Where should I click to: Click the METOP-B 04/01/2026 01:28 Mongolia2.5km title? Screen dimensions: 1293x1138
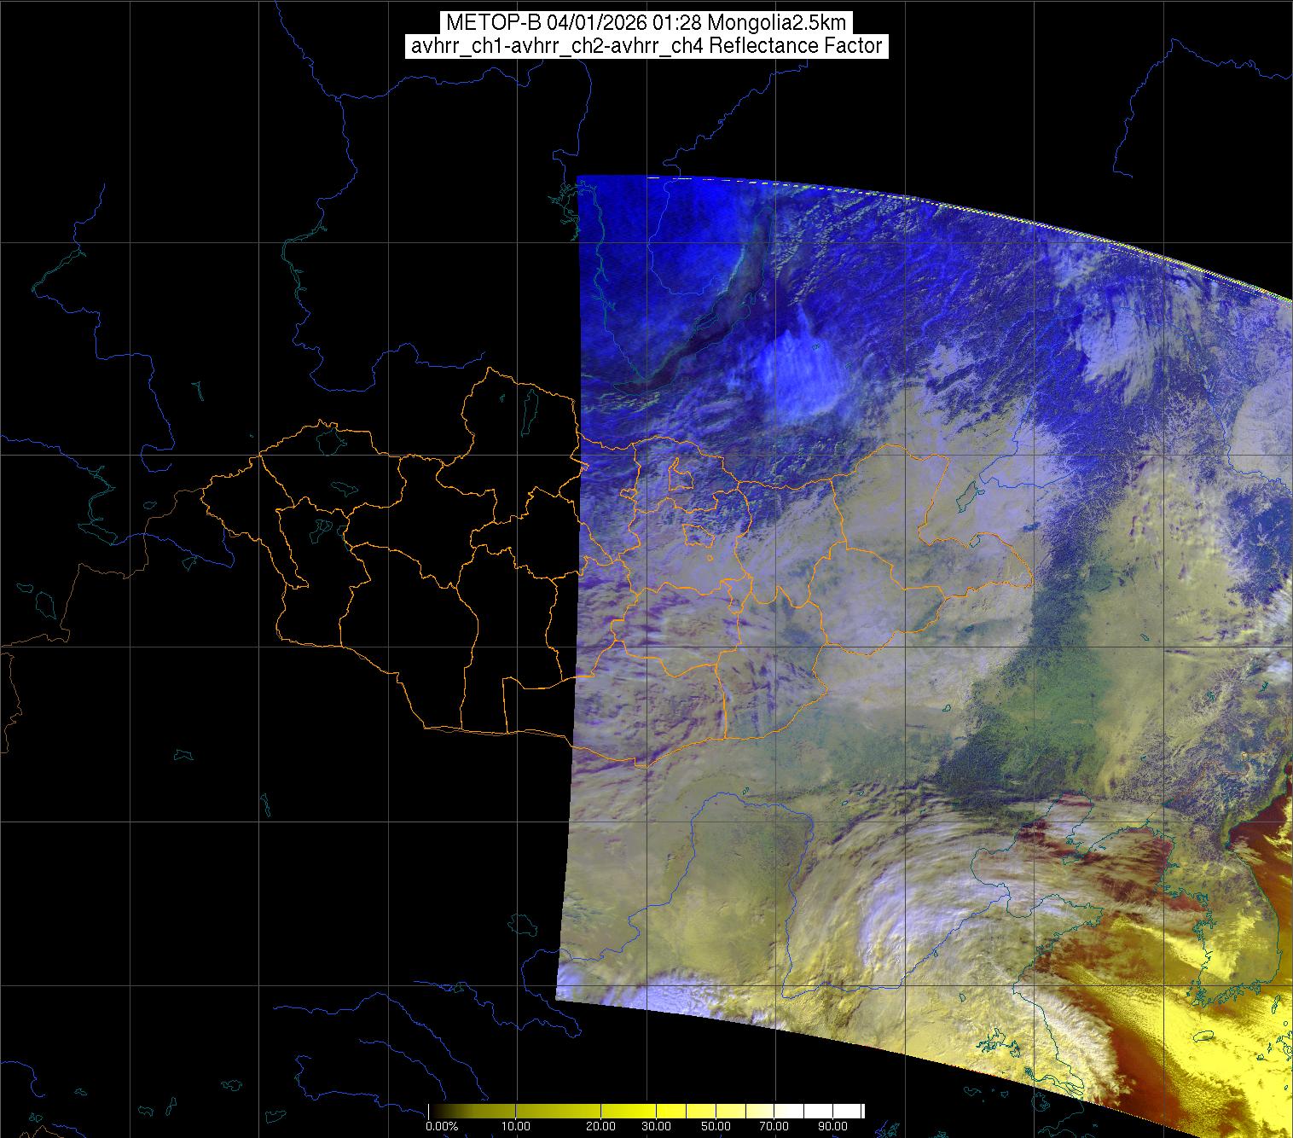[x=646, y=23]
